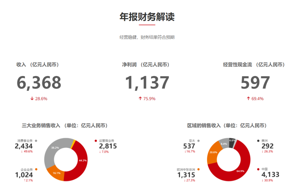Click the 38.2% gray donut segment

pos(55,148)
